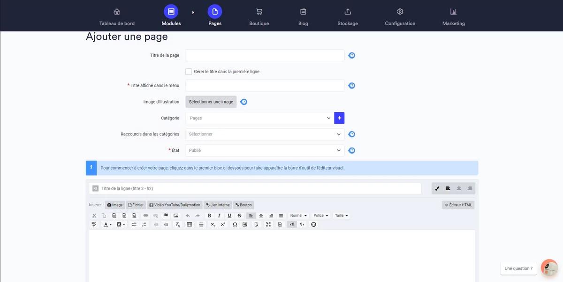Align line title right
The image size is (563, 282).
pyautogui.click(x=470, y=188)
